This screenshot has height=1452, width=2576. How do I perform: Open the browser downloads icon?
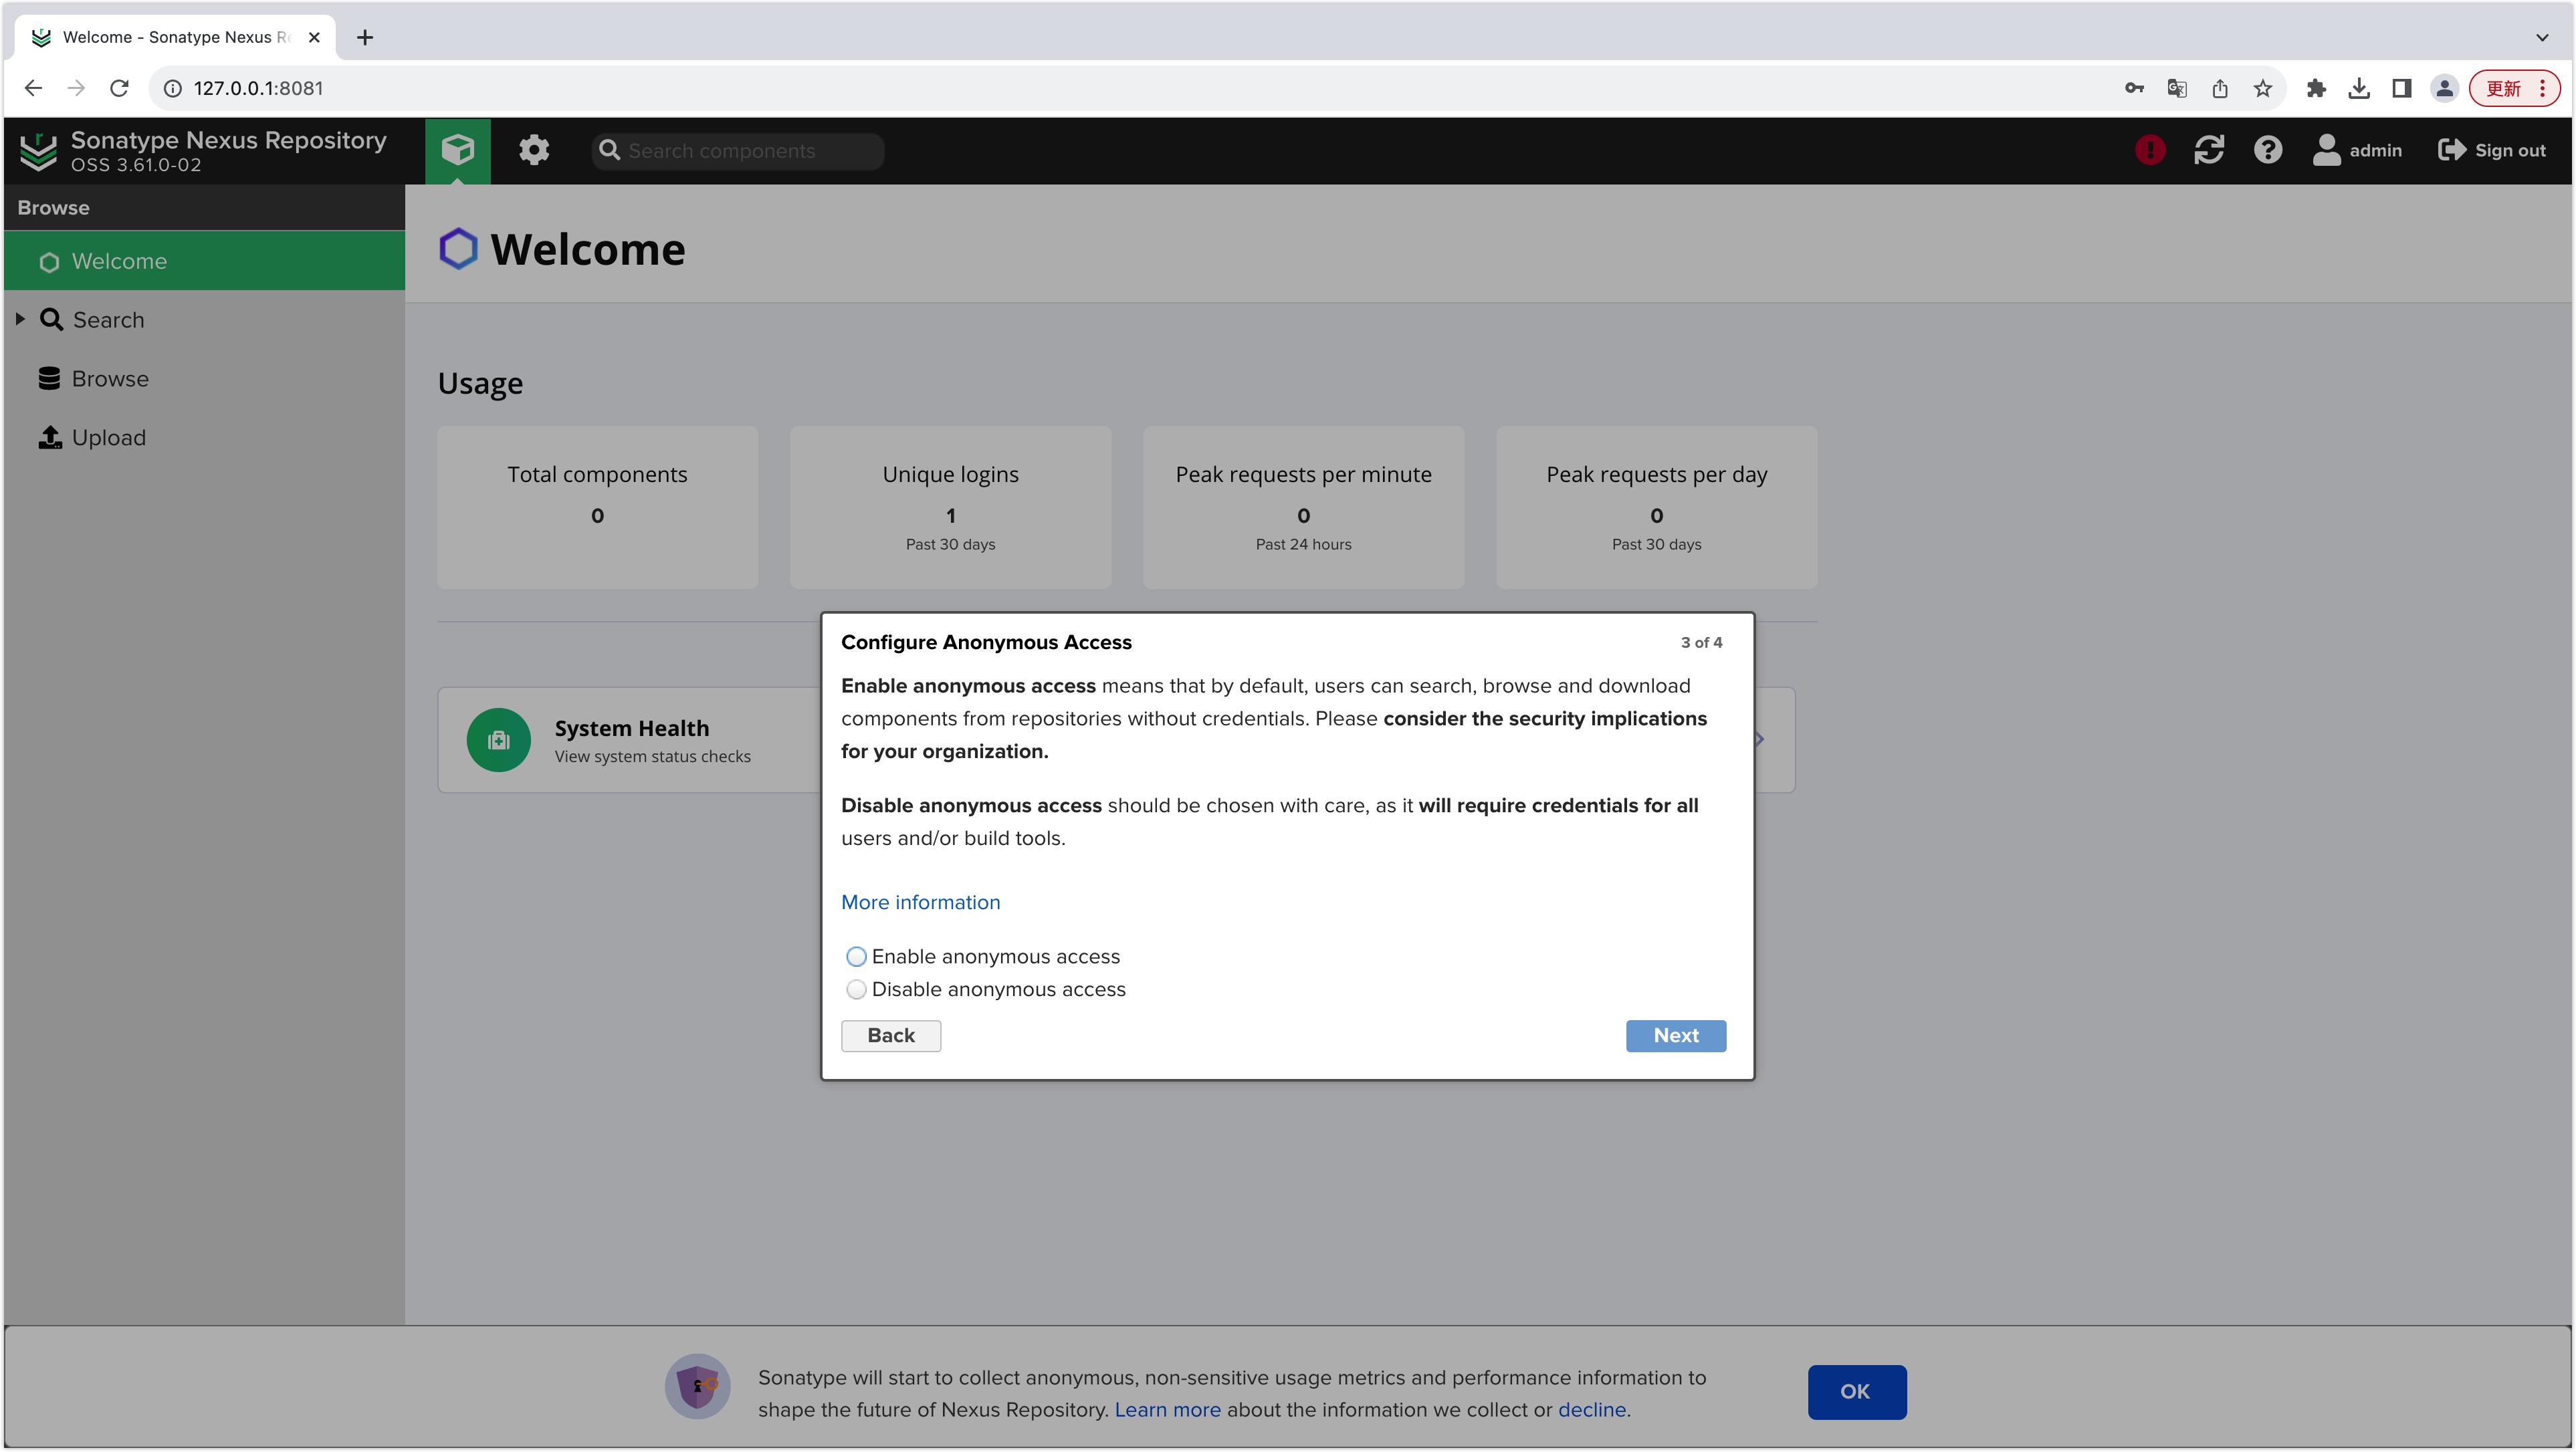click(2359, 88)
